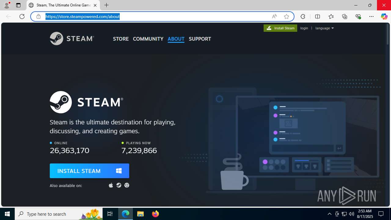Open Edge Settings and more menu

[x=371, y=16]
